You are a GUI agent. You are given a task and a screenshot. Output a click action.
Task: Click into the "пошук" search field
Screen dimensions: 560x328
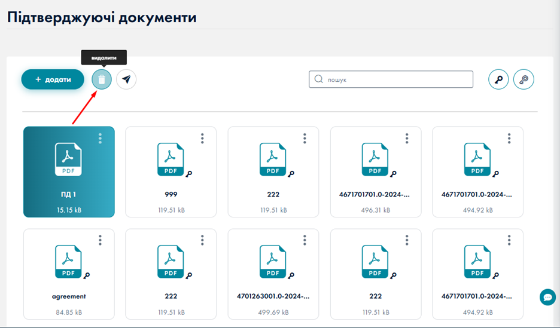395,79
